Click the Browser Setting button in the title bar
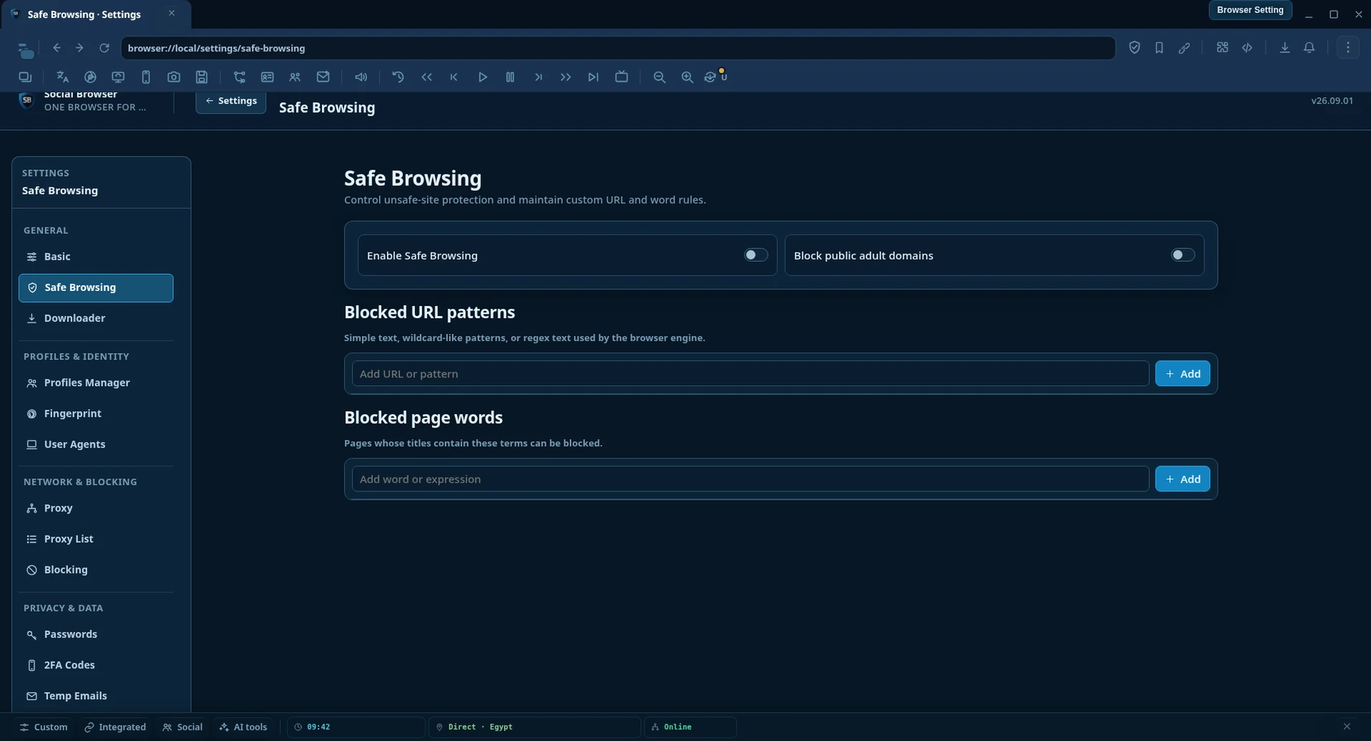The image size is (1371, 741). point(1250,10)
